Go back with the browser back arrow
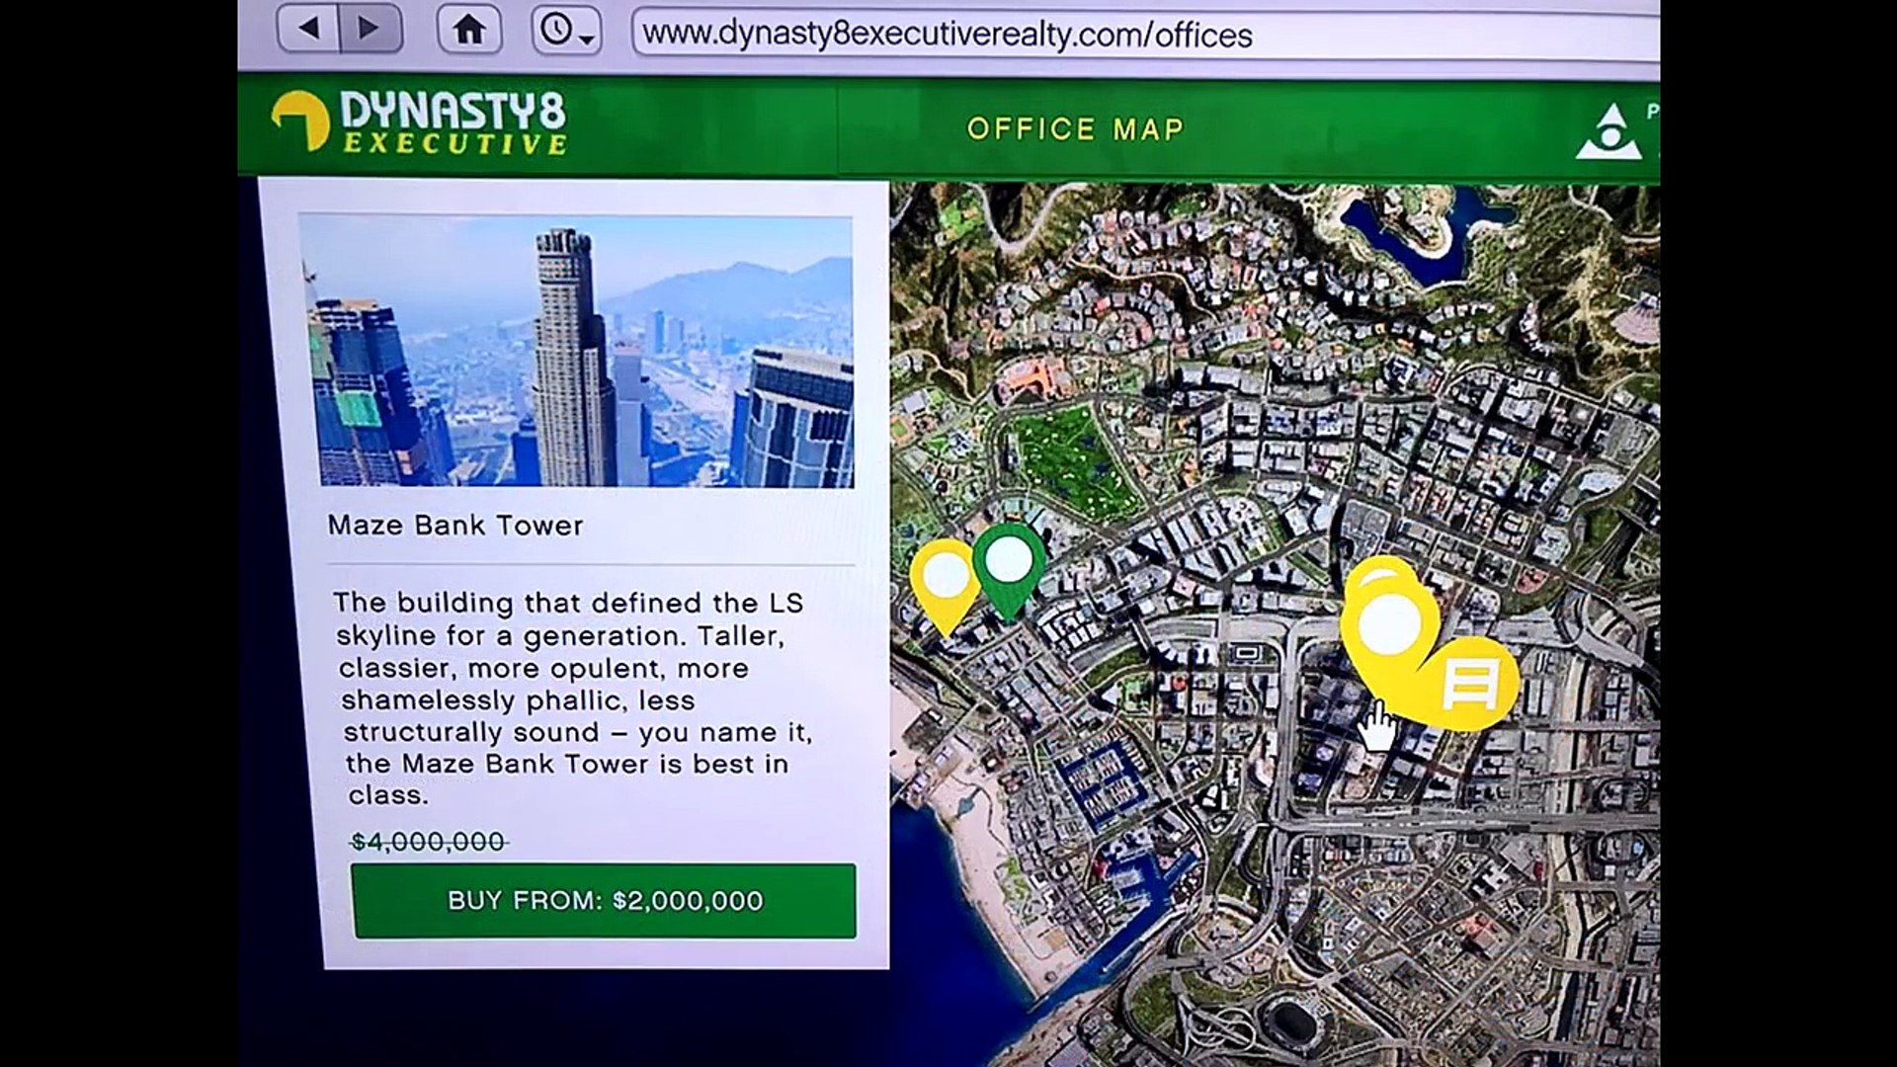Viewport: 1897px width, 1067px height. [308, 29]
